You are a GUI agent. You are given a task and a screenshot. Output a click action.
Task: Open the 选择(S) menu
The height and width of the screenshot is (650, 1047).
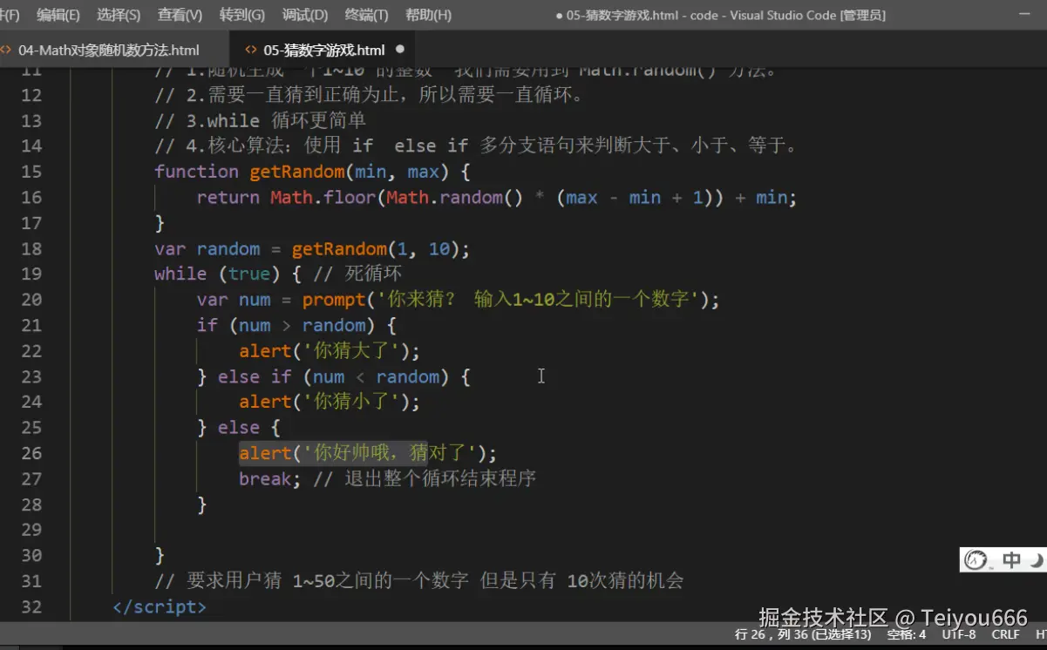pyautogui.click(x=119, y=15)
